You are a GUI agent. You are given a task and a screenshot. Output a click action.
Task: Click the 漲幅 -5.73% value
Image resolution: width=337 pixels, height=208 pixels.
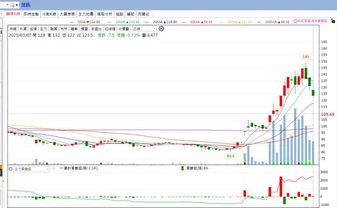tap(128, 35)
